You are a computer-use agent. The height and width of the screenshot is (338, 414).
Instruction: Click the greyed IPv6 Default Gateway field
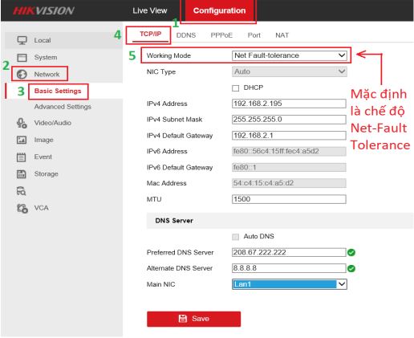click(x=289, y=168)
